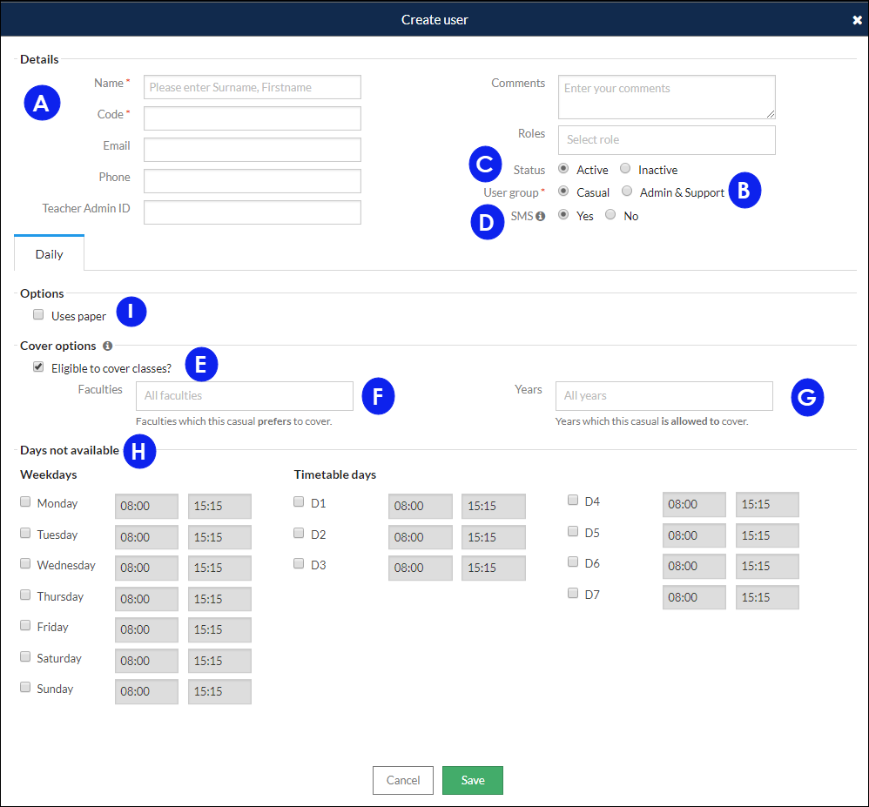Screen dimensions: 869x807
Task: Click the blue I marker beside Uses paper
Action: point(131,312)
